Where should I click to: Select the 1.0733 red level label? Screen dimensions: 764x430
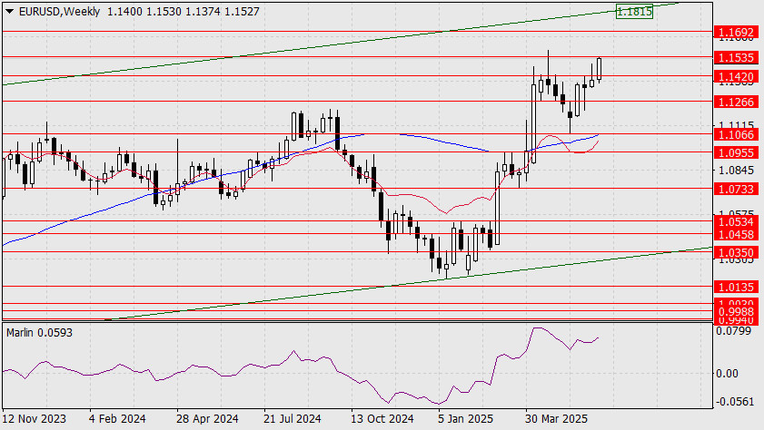[x=736, y=190]
